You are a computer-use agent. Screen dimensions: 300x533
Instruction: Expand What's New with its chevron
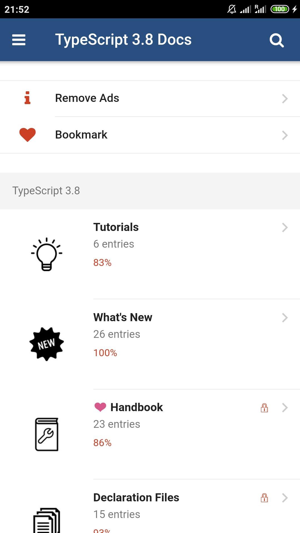285,318
